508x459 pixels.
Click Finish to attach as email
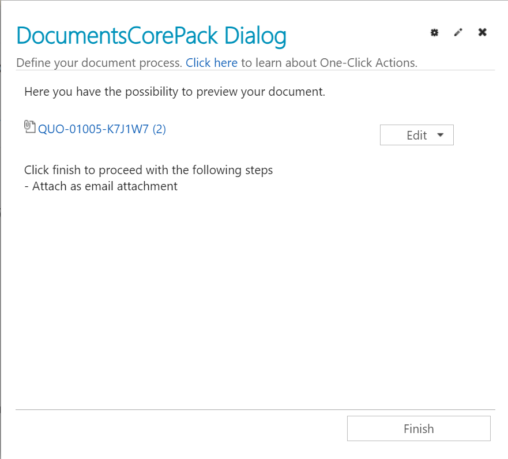pos(419,428)
